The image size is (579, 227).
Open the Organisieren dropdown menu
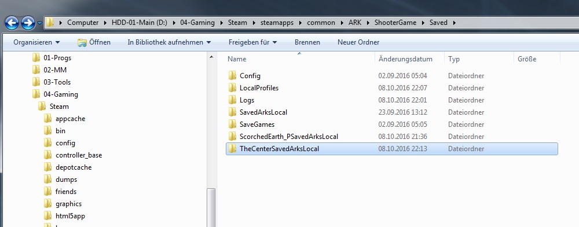(x=36, y=42)
